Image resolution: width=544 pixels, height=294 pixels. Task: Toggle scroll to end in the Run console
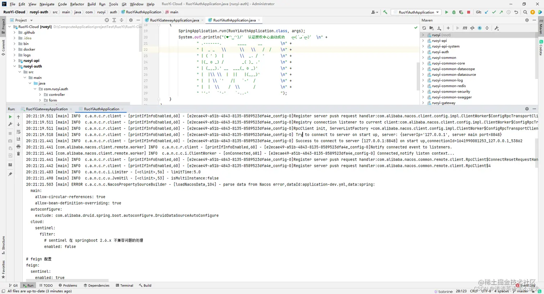click(x=18, y=139)
